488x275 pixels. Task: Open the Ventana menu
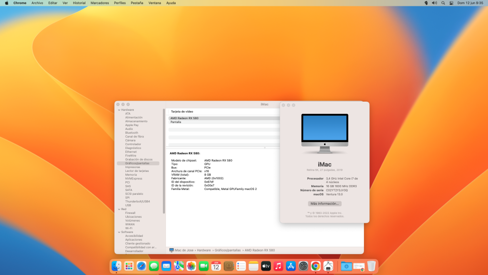pyautogui.click(x=155, y=3)
